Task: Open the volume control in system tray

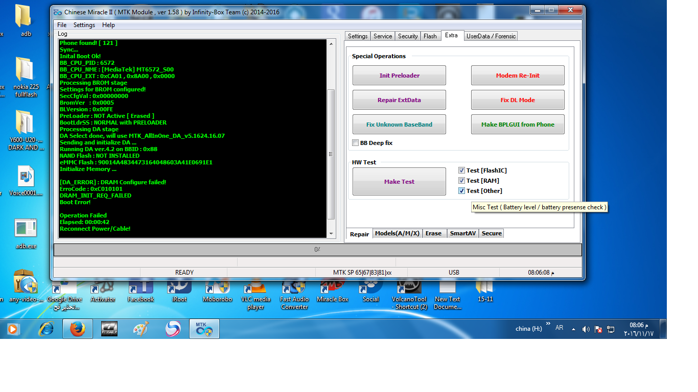Action: [x=586, y=329]
